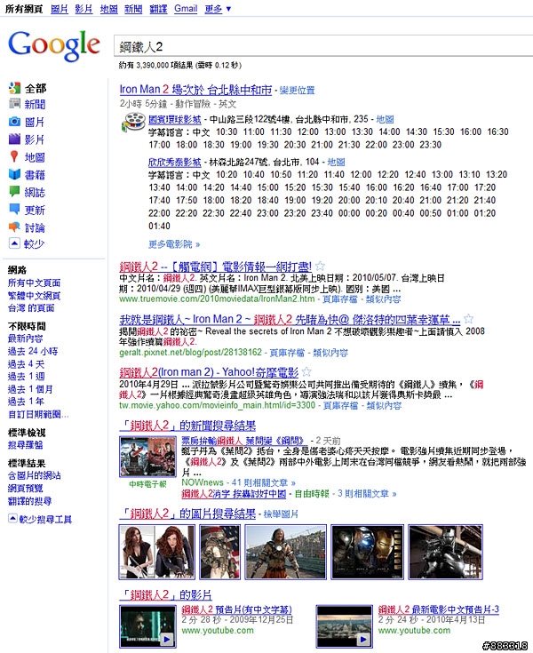Open 開眼電影網 鋼鐵人2 result title
533x653 pixels.
coord(215,267)
